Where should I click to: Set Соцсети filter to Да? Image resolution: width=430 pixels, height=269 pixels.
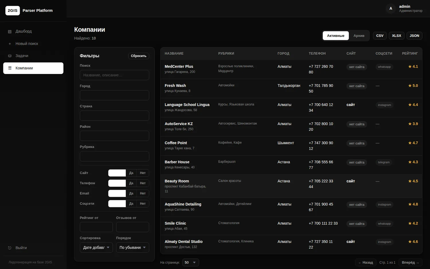click(x=131, y=204)
